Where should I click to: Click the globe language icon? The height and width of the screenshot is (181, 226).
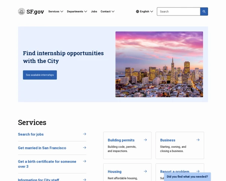137,11
